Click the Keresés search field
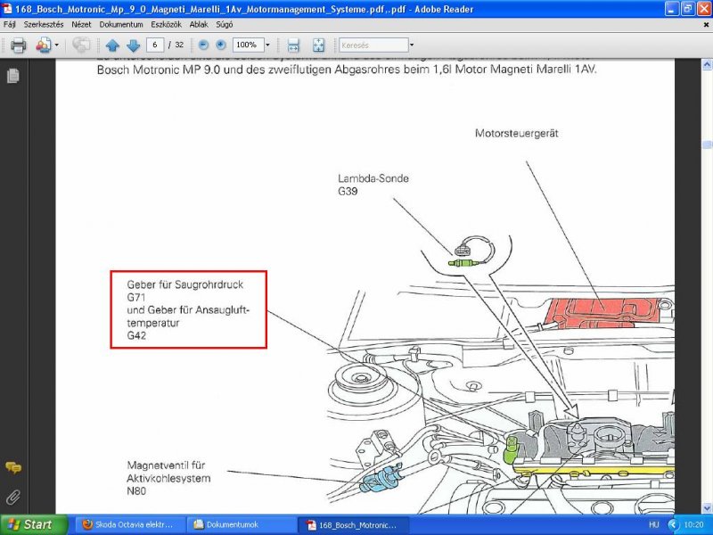Screen dimensions: 713x535 [x=373, y=45]
